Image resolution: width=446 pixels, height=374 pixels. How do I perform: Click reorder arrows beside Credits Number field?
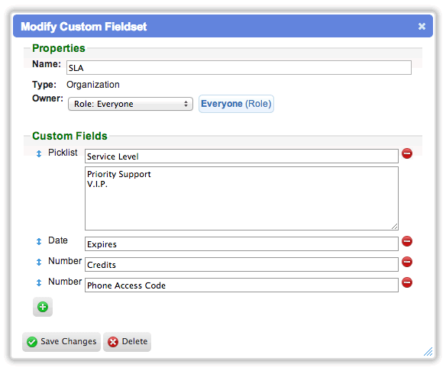pos(39,262)
